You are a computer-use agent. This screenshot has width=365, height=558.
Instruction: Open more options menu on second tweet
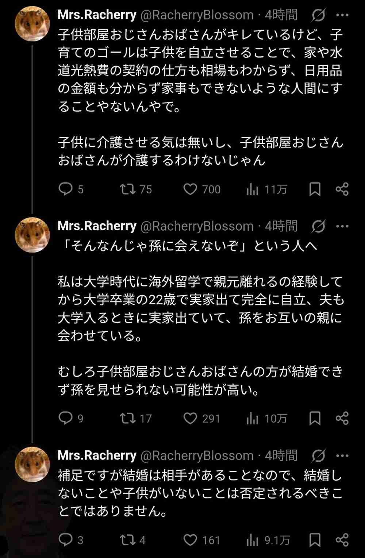(342, 226)
